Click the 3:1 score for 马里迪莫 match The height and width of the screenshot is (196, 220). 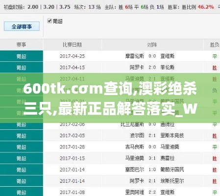pyautogui.click(x=152, y=158)
